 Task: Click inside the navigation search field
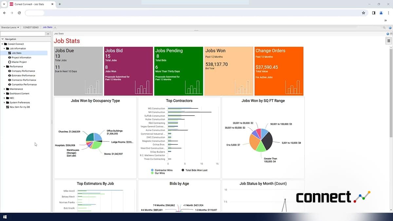[x=23, y=34]
